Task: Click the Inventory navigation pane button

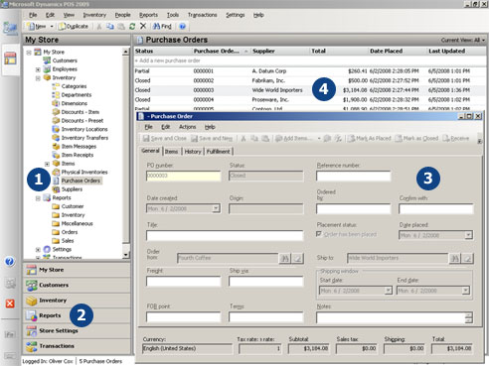Action: tap(77, 301)
